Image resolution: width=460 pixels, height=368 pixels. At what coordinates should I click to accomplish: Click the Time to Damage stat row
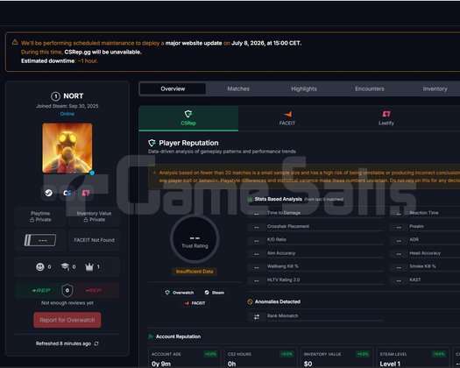315,213
